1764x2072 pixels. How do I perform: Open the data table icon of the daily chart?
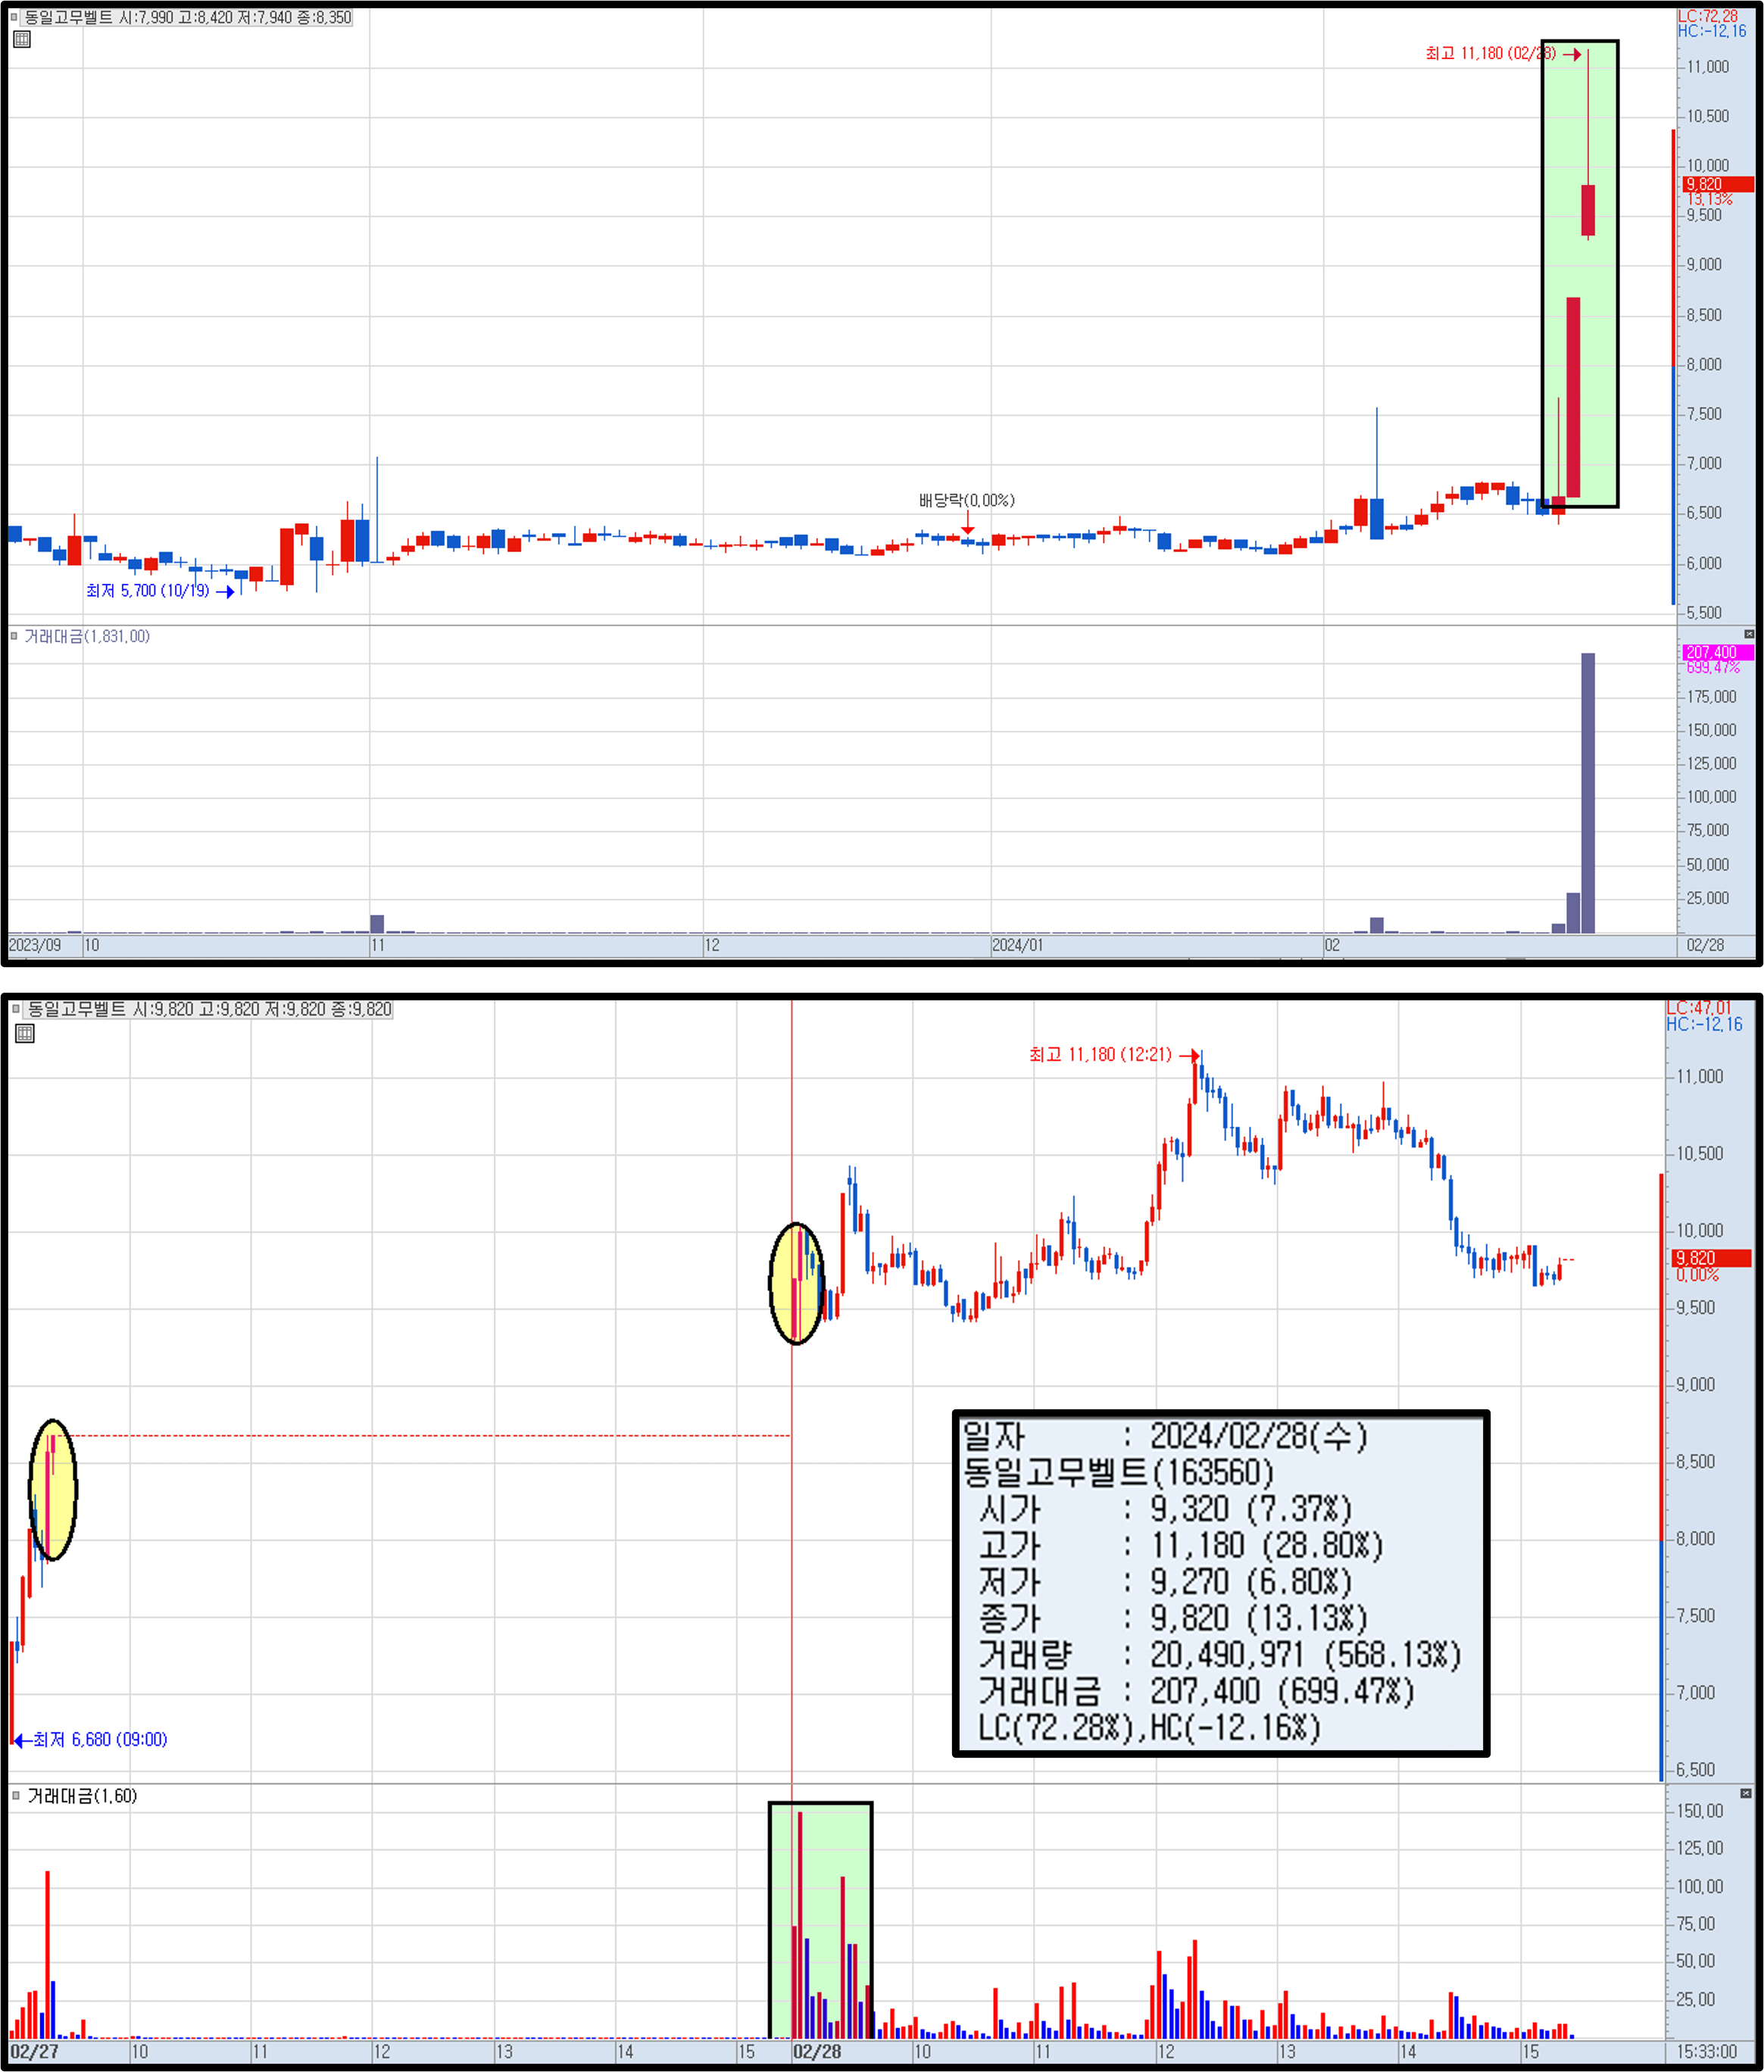22,39
